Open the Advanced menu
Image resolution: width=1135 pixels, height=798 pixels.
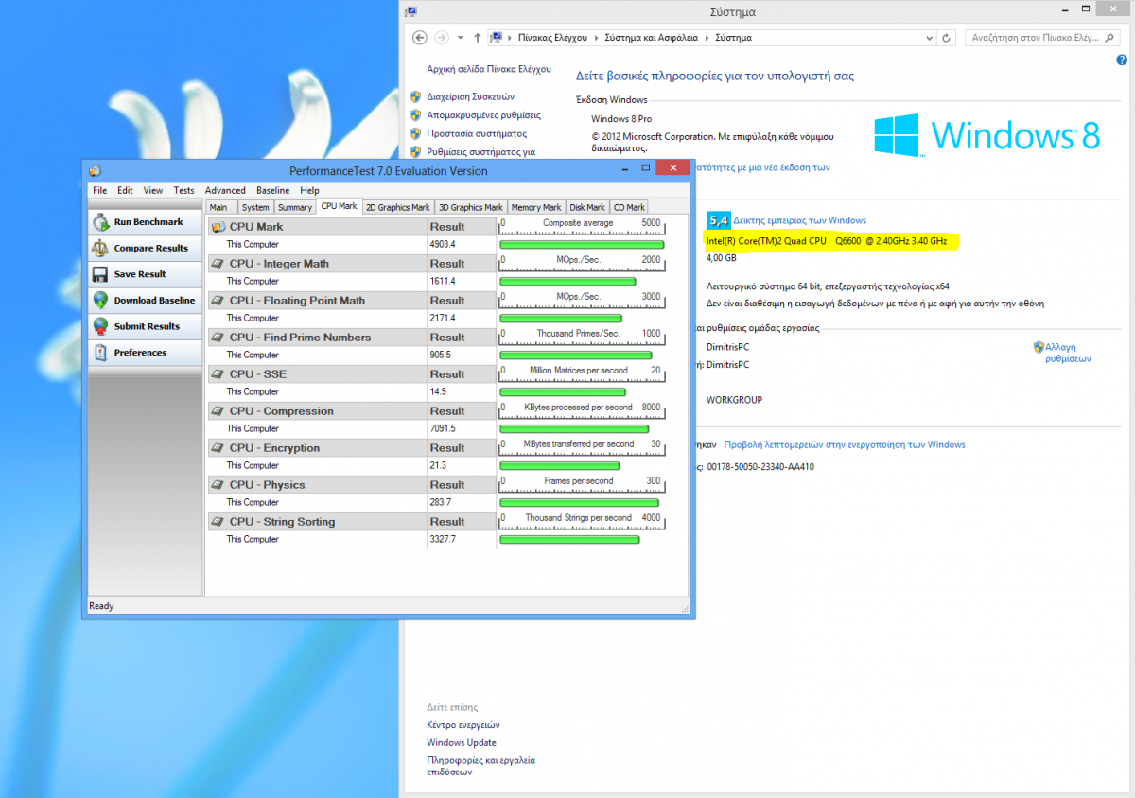click(x=225, y=190)
